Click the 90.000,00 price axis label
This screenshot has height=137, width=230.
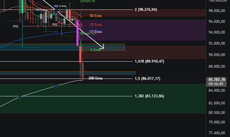(x=217, y=54)
